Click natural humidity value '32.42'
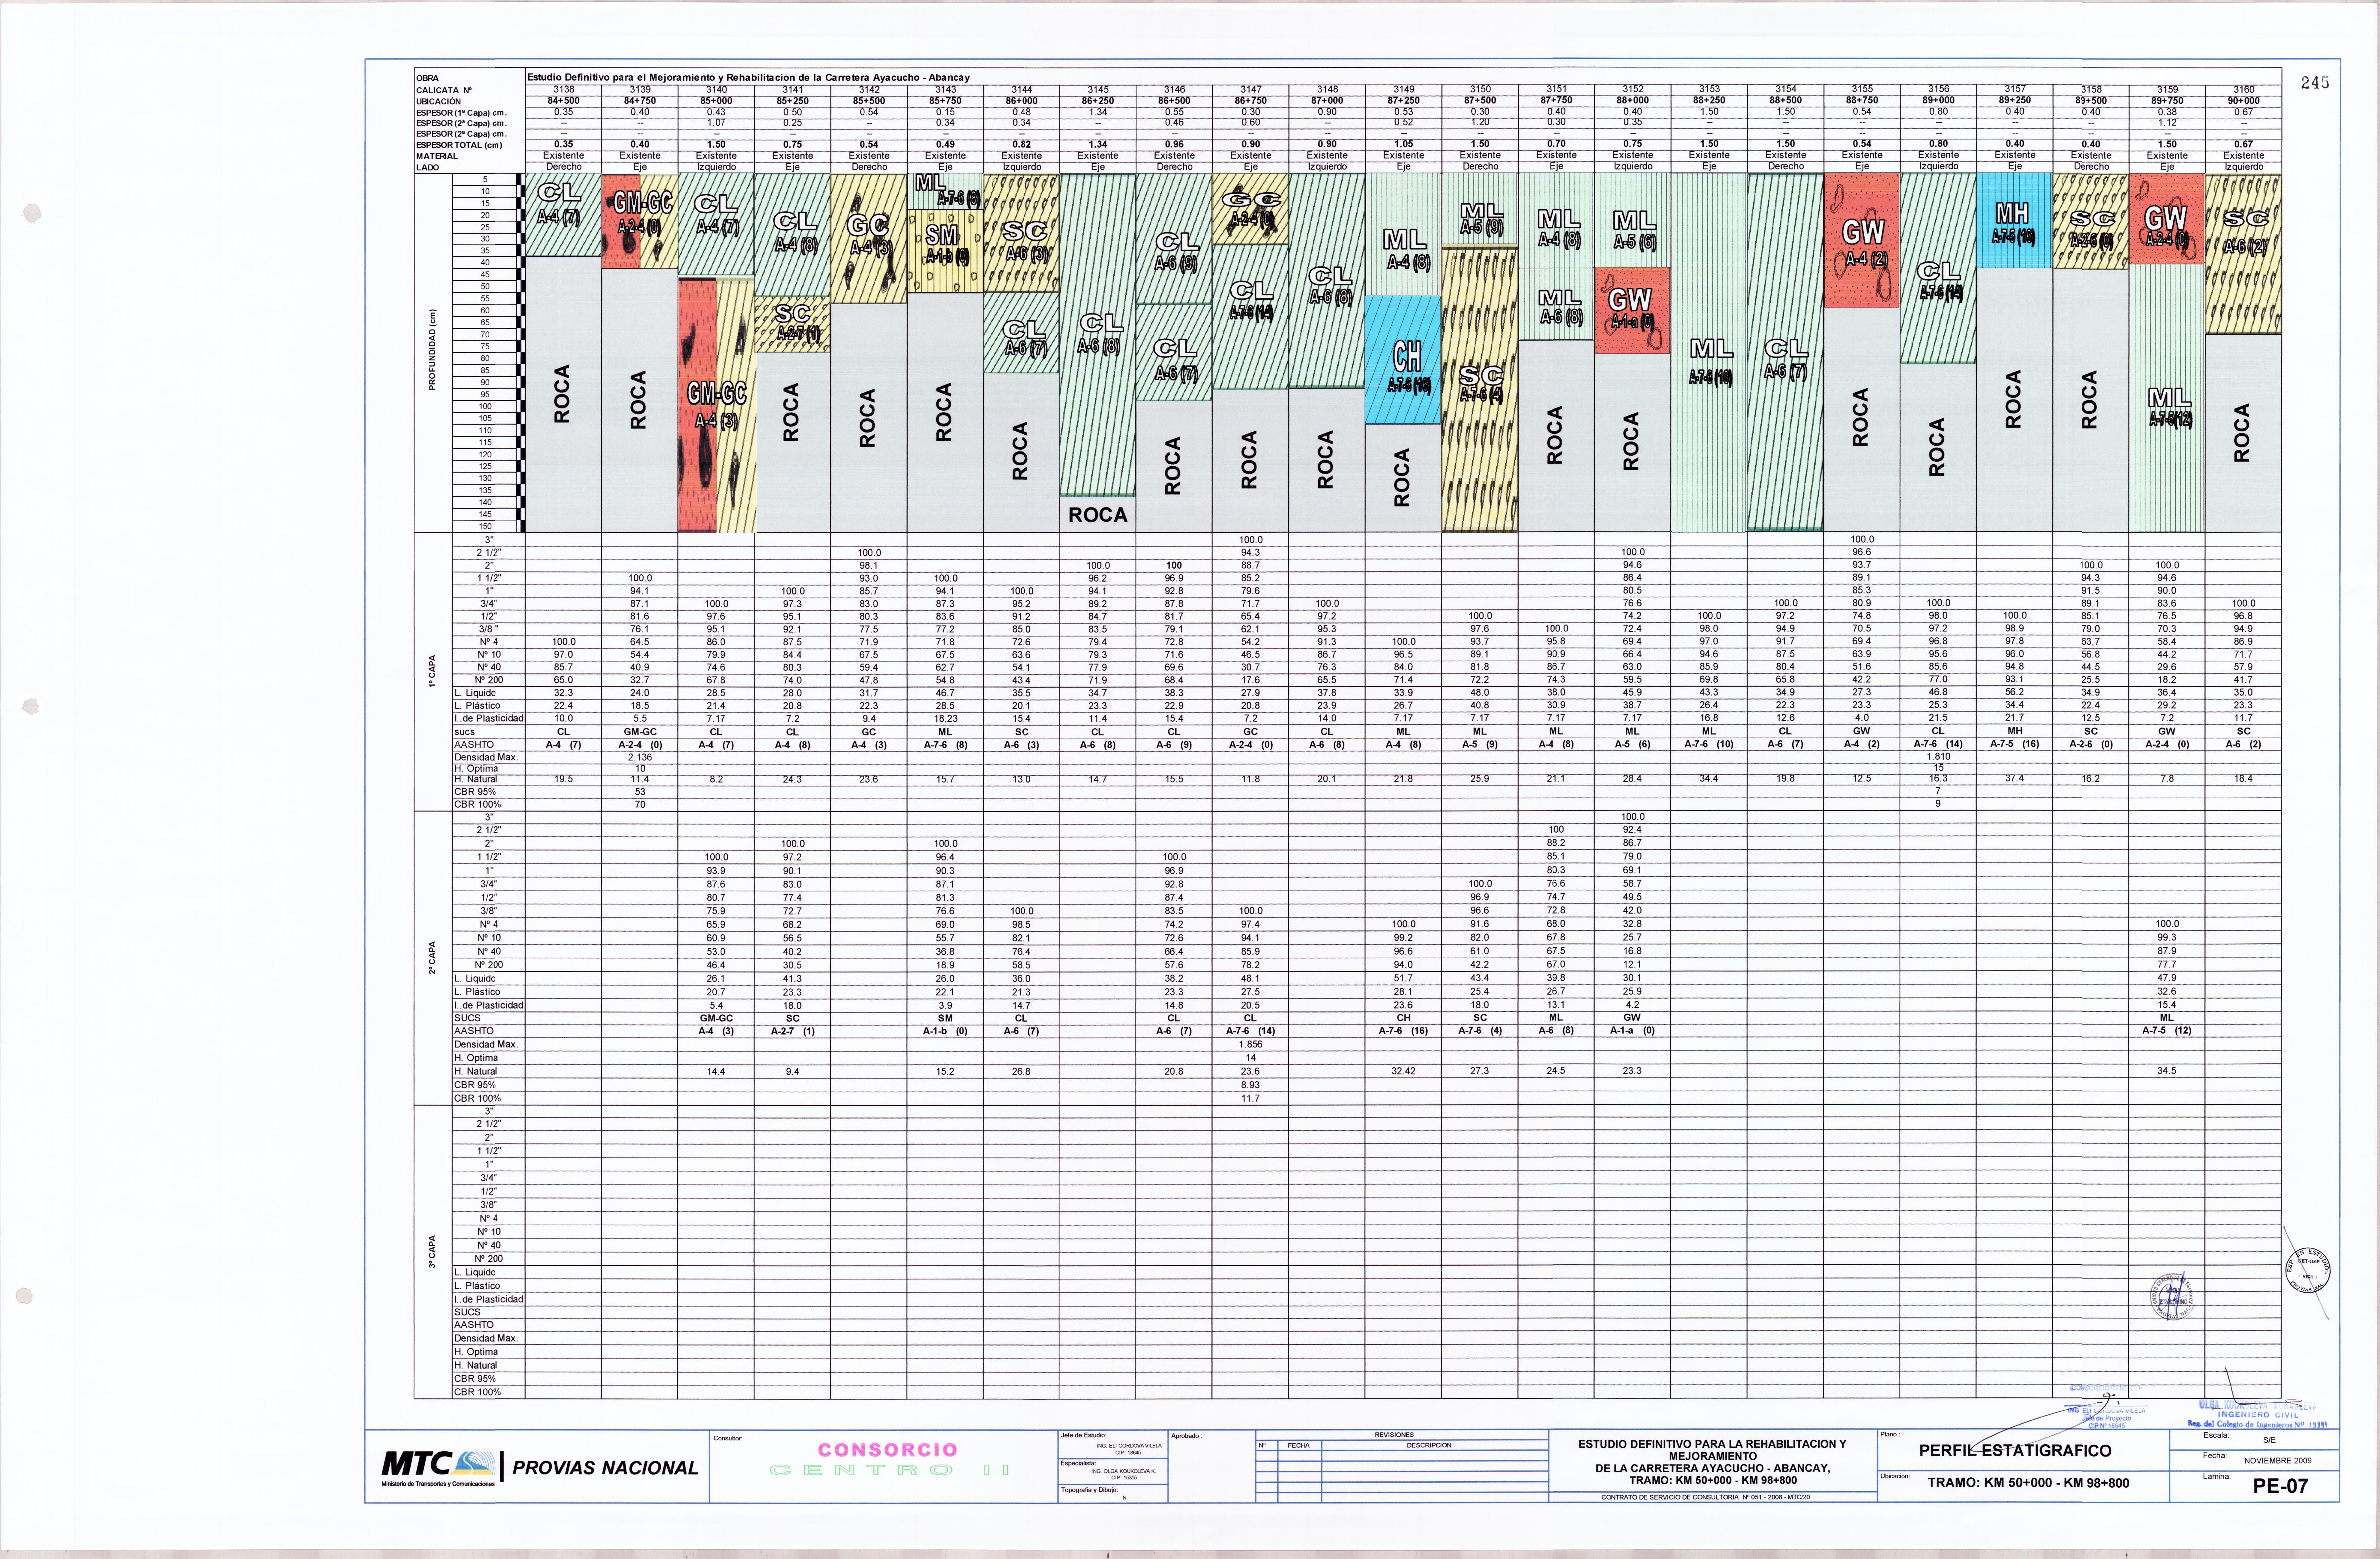 pos(1404,1071)
